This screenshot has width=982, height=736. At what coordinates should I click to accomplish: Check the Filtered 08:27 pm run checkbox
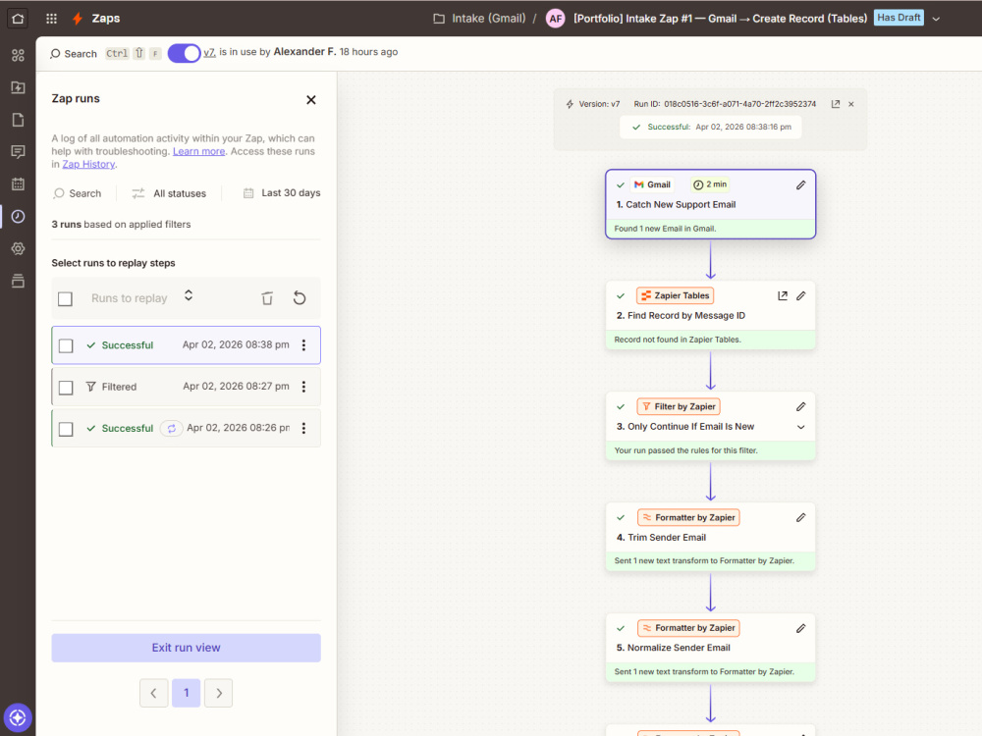tap(66, 388)
